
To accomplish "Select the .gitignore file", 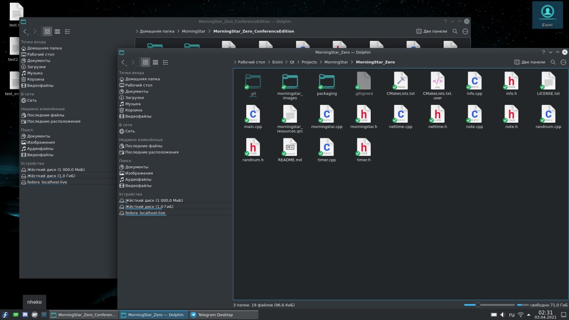I will point(364,84).
